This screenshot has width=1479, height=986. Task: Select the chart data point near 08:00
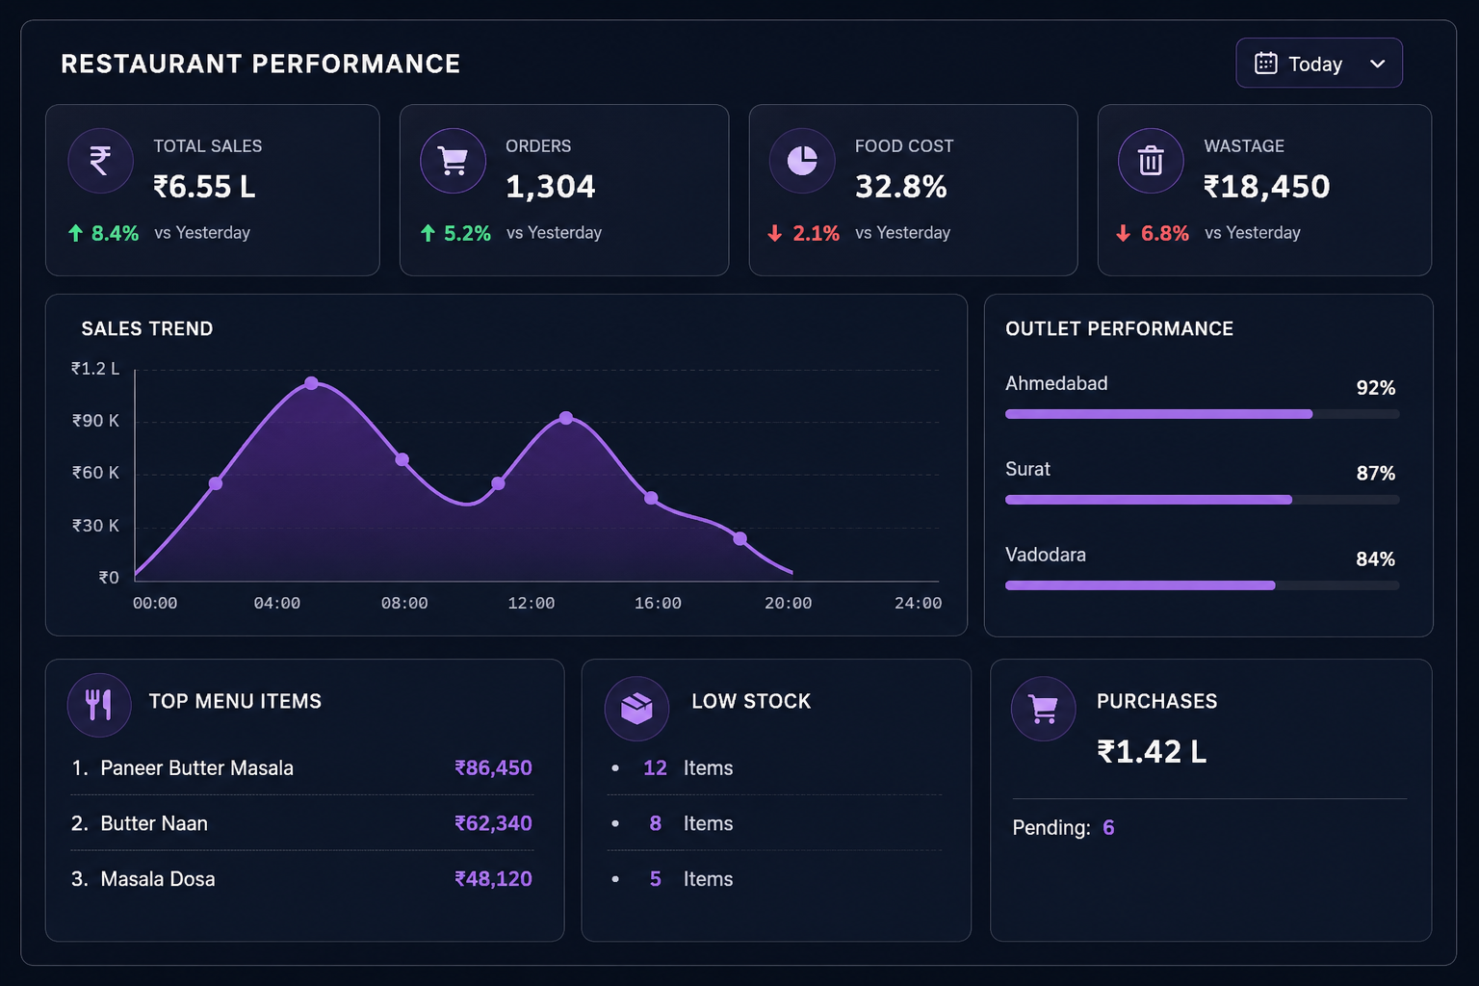402,459
